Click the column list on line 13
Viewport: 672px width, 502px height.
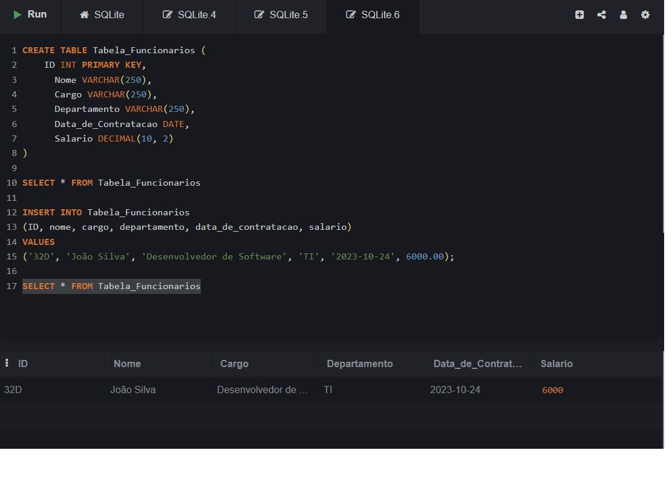tap(188, 227)
